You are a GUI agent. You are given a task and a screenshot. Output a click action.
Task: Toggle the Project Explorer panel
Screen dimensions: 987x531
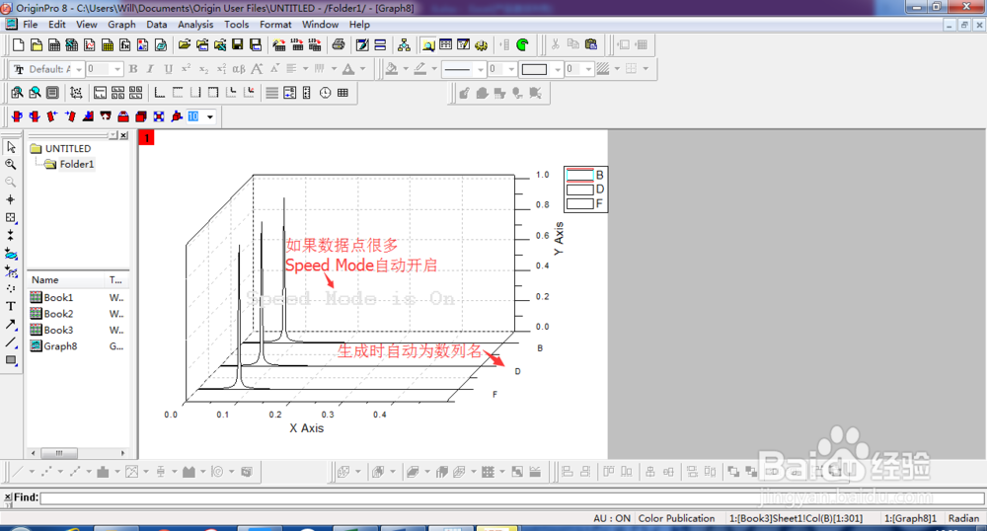click(428, 44)
